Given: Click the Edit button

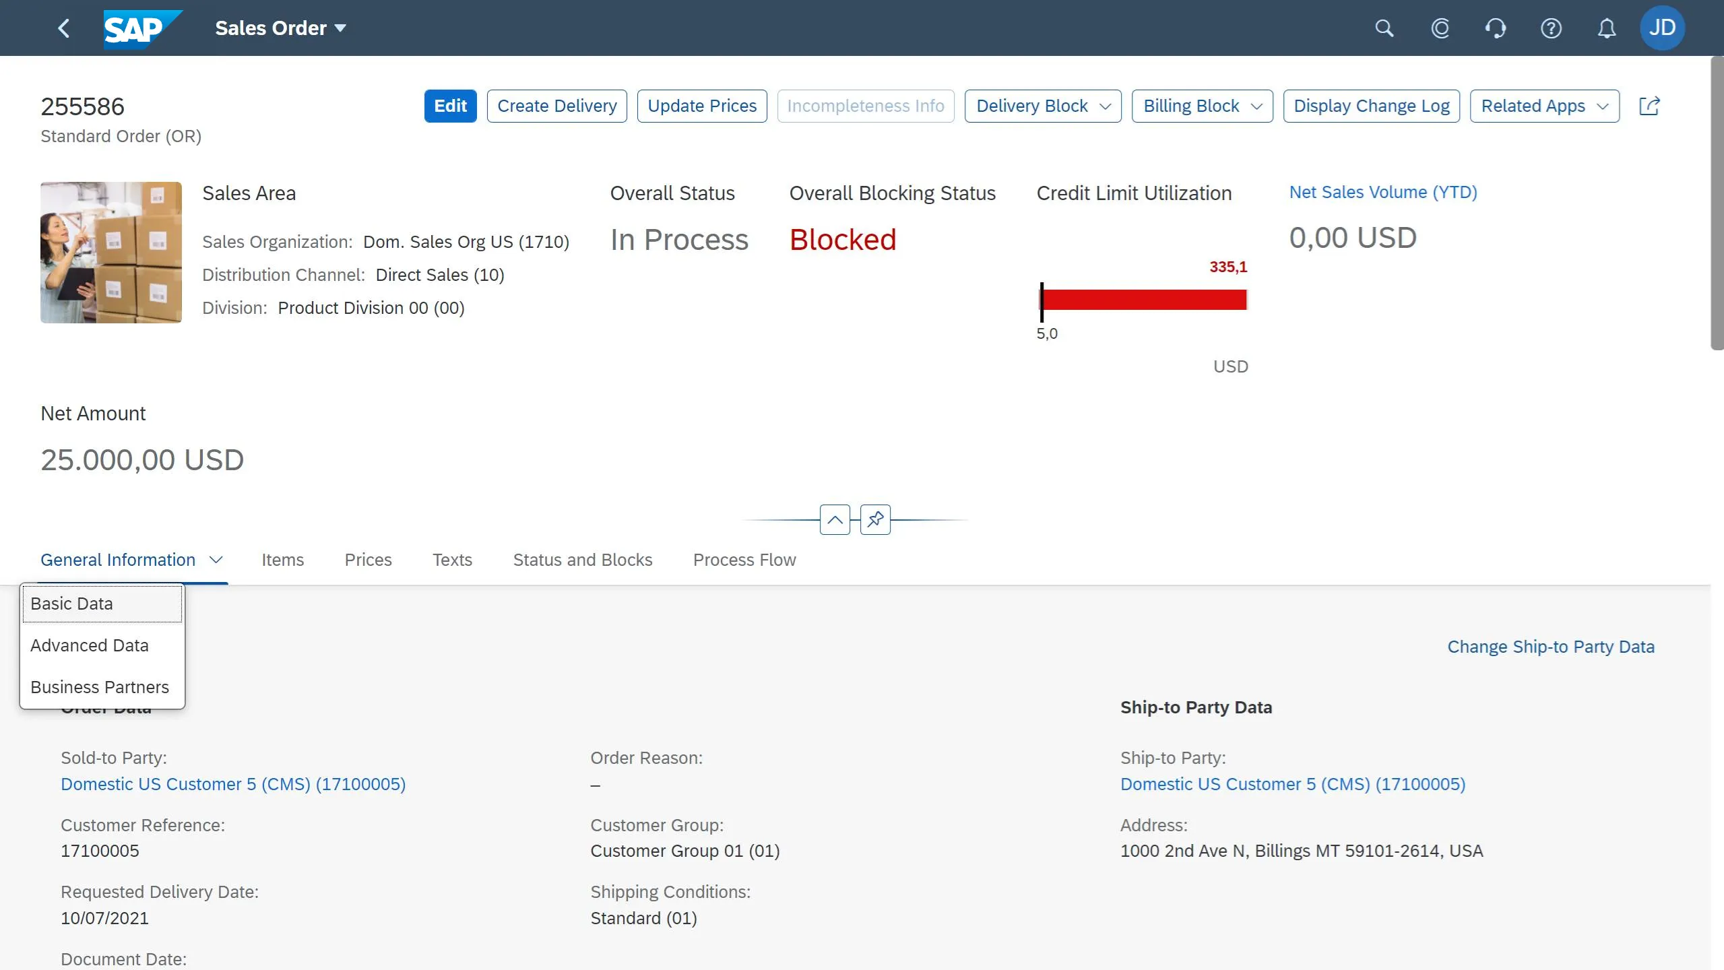Looking at the screenshot, I should tap(450, 106).
